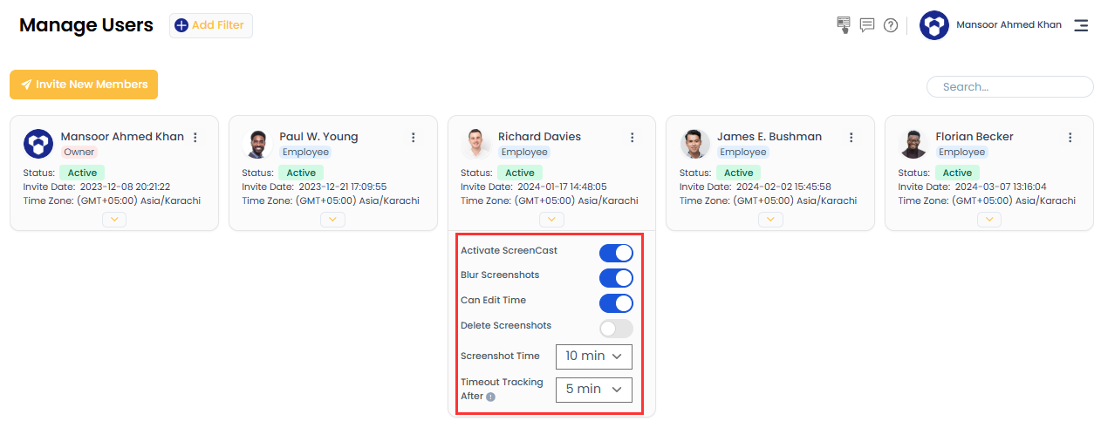The image size is (1101, 421).
Task: Collapse Richard Davies settings panel chevron
Action: point(551,220)
